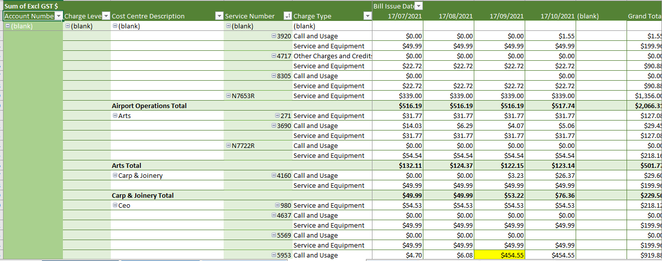Open the Bill Issue Date filter dropdown

(x=418, y=6)
